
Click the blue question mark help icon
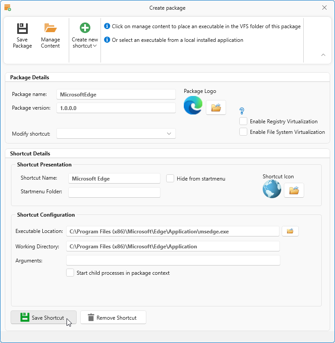[x=242, y=111]
